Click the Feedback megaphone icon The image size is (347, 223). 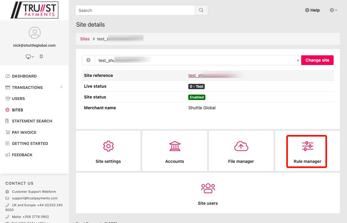coord(8,155)
